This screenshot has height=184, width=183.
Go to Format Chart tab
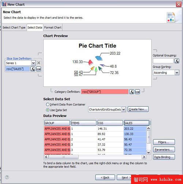click(x=53, y=27)
